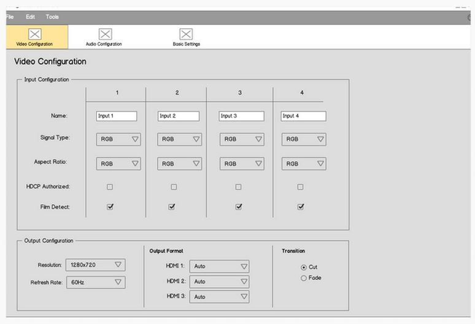Enable HDCP Authorized for input 1
The image size is (475, 324).
click(x=110, y=187)
